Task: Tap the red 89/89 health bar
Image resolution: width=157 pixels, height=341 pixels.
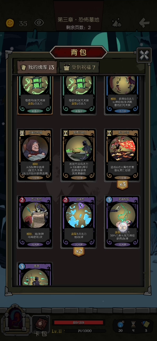Action: point(78,323)
